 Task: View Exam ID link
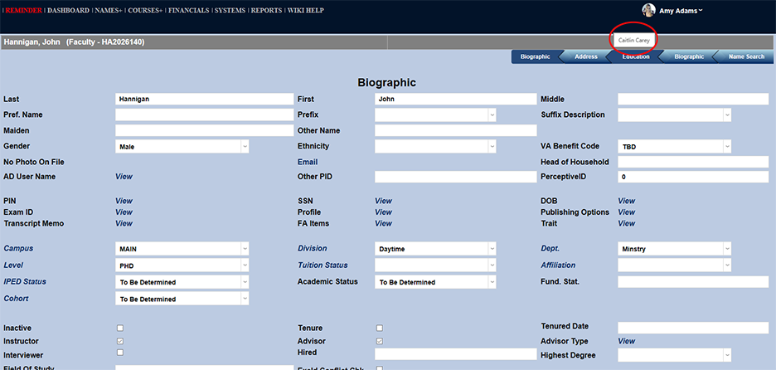point(124,212)
